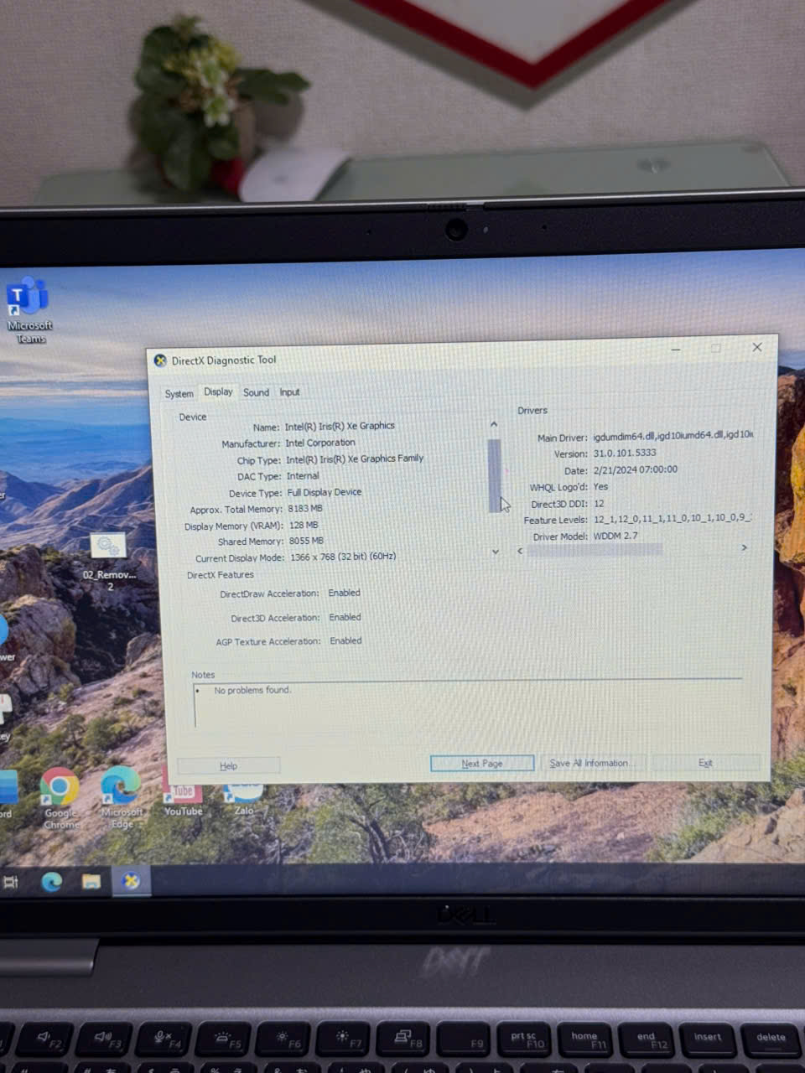Click device name "Intel(R) Iris(R) Xe Graphics"

tap(340, 426)
